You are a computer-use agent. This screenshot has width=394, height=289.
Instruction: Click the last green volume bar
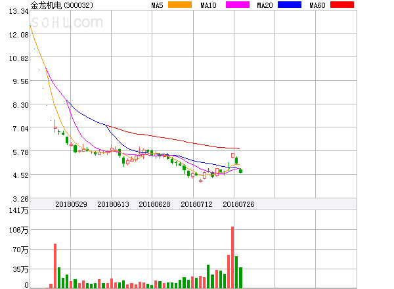click(x=241, y=278)
